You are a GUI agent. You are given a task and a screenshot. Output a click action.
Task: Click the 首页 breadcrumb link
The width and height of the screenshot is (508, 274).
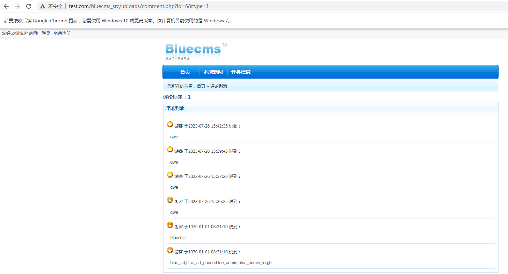[201, 86]
